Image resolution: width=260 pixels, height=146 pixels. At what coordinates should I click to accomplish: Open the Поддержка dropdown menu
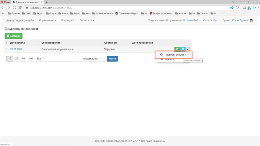(87, 20)
